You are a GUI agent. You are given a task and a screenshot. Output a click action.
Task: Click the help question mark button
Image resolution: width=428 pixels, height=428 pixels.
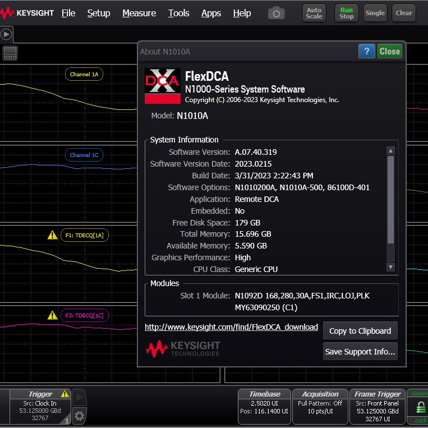pyautogui.click(x=366, y=51)
